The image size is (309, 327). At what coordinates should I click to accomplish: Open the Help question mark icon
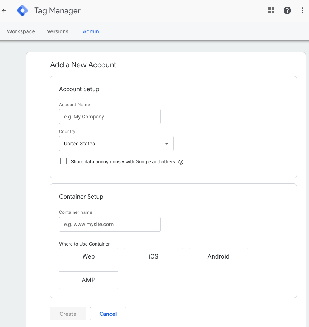click(x=287, y=10)
